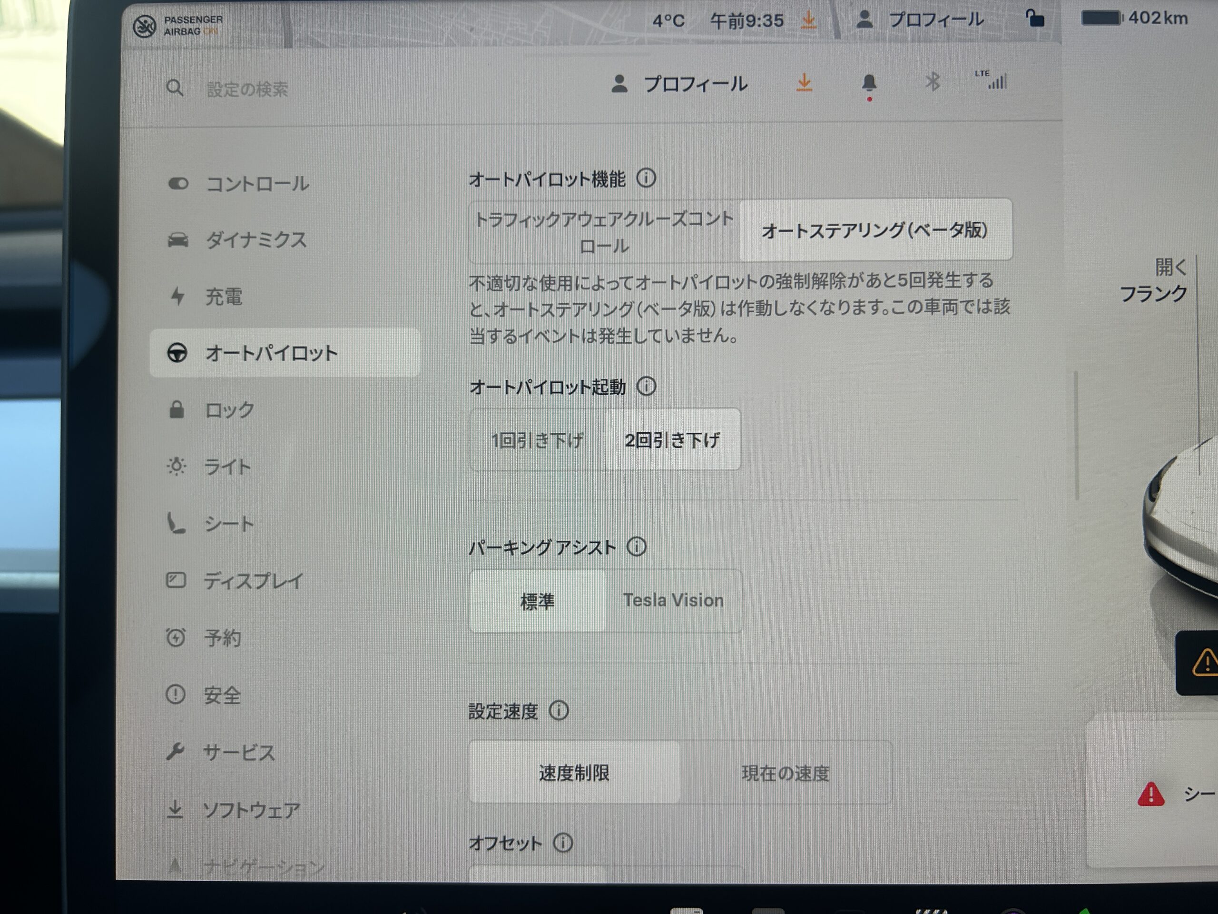Click the settings panel scrollbar
Viewport: 1218px width, 914px height.
1077,435
